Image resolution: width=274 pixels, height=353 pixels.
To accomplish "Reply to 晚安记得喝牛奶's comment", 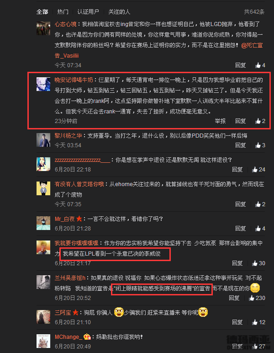I will tap(241, 121).
